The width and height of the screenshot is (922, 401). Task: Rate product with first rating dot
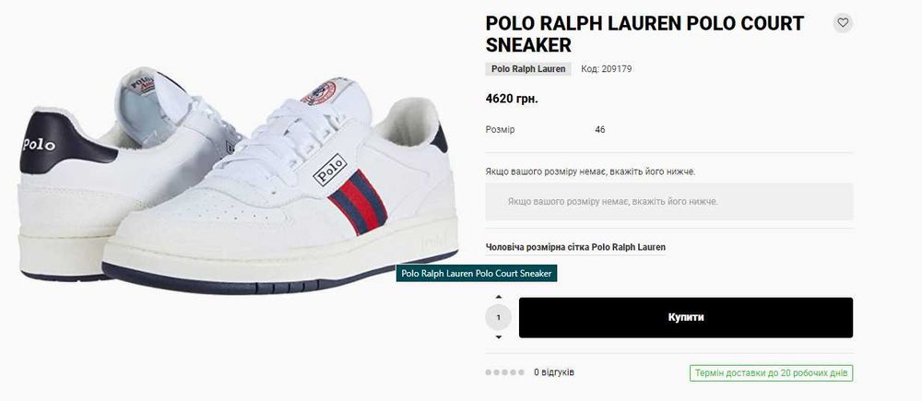(x=489, y=372)
